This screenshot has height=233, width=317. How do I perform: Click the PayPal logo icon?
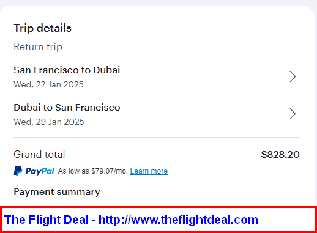coord(18,171)
